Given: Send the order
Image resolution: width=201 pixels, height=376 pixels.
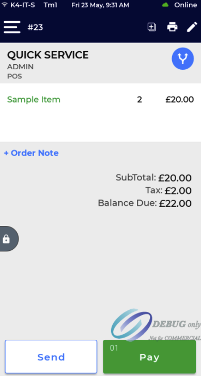Looking at the screenshot, I should [x=51, y=357].
